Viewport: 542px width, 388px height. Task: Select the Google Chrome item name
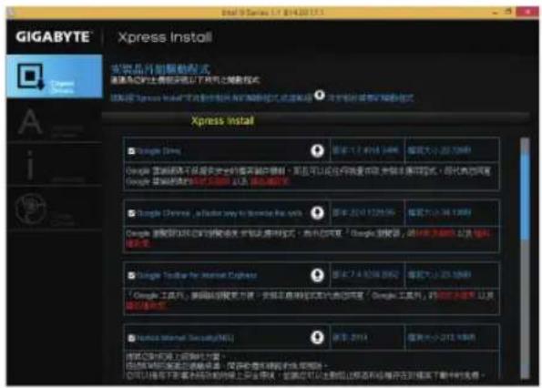coord(220,213)
